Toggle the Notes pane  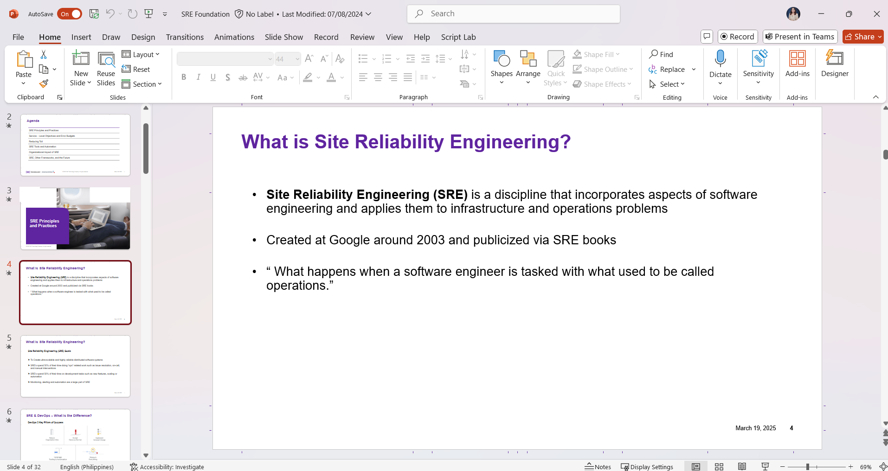[x=598, y=467]
